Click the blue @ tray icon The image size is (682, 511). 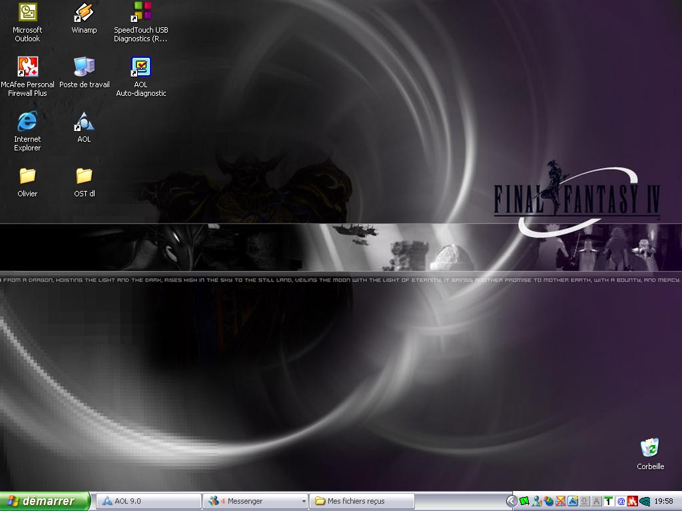(x=621, y=501)
